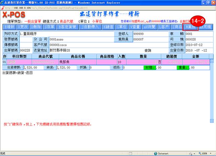The image size is (216, 156).
Task: Click the G單位 unit button
Action: click(122, 27)
